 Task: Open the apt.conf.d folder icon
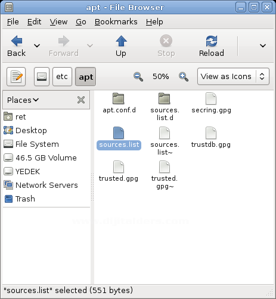[119, 99]
